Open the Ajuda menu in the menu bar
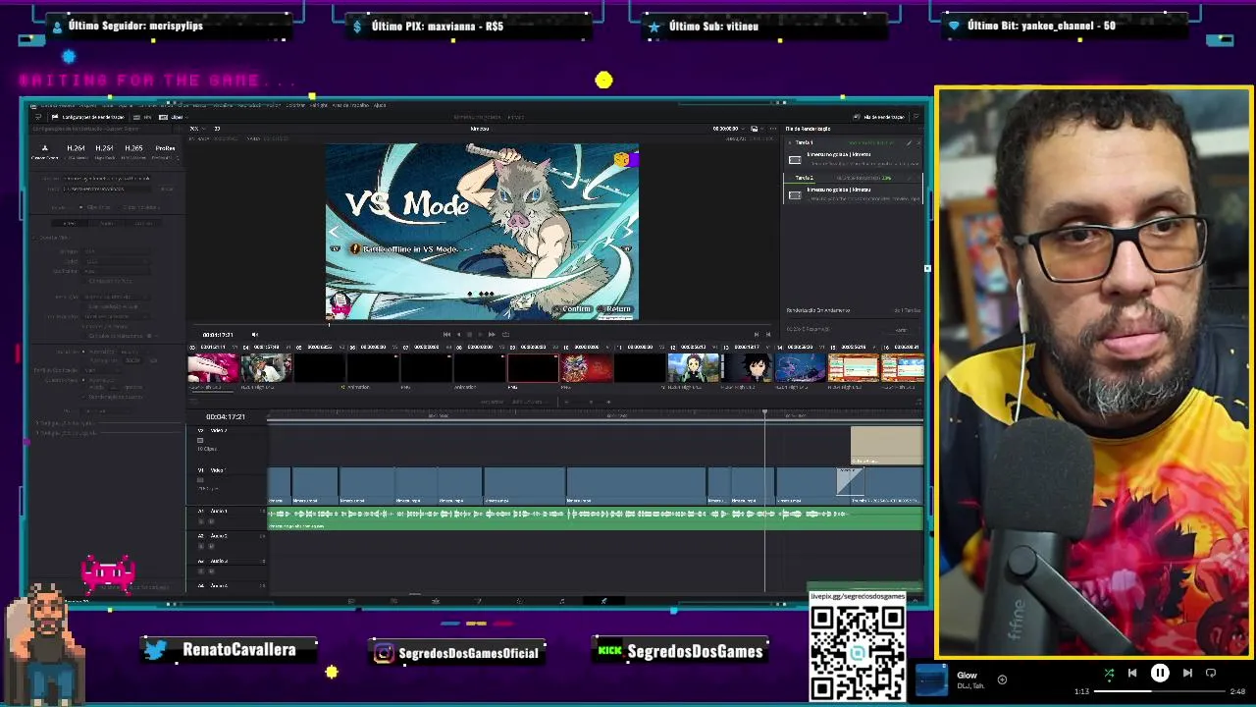This screenshot has height=707, width=1256. click(x=380, y=105)
